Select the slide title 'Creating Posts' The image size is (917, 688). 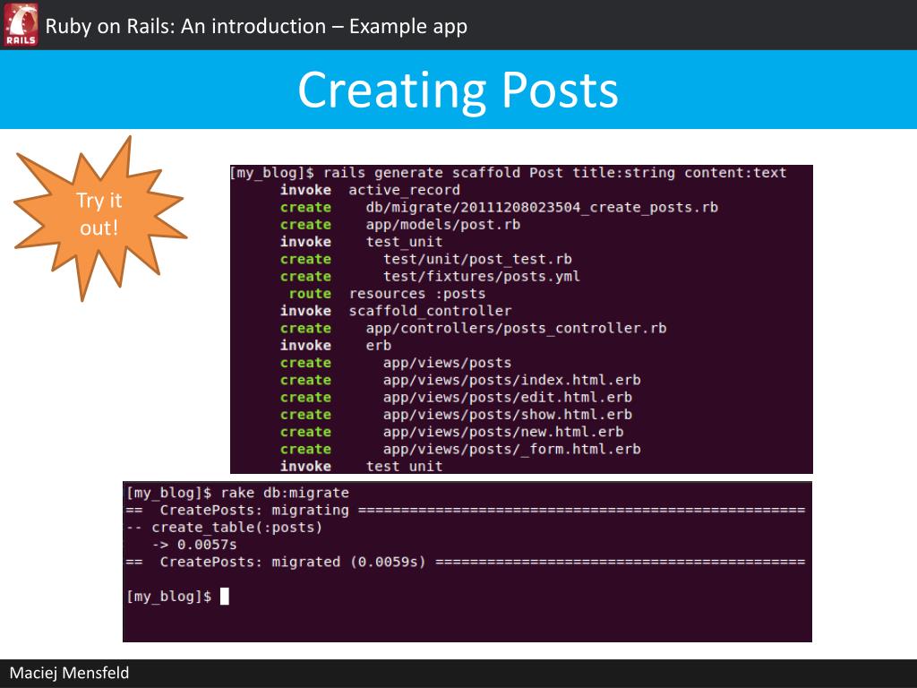coord(458,90)
